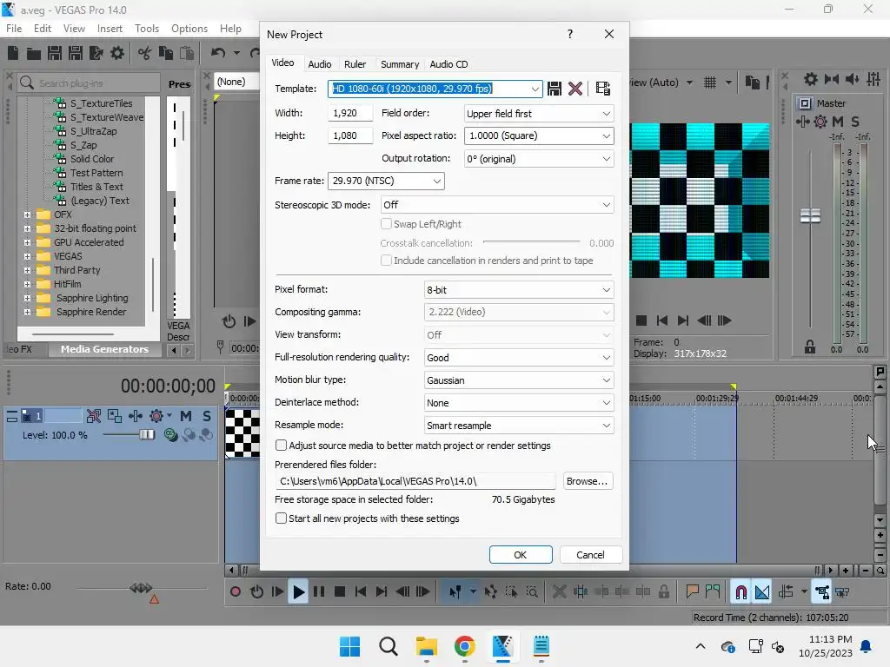Viewport: 890px width, 667px height.
Task: Click the playback Rate slider control
Action: point(140,588)
